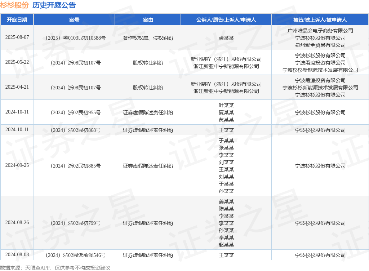Click date cell 2025-08-07
The width and height of the screenshot is (369, 271).
(17, 37)
